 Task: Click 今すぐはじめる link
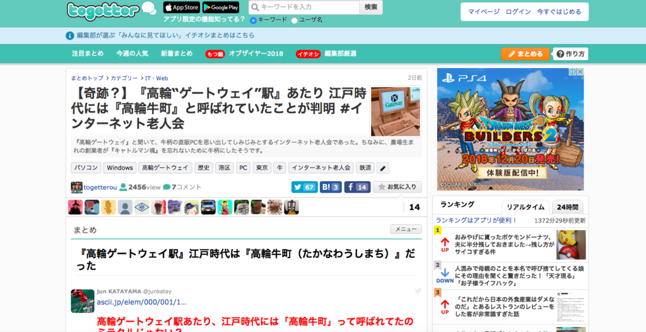[559, 12]
